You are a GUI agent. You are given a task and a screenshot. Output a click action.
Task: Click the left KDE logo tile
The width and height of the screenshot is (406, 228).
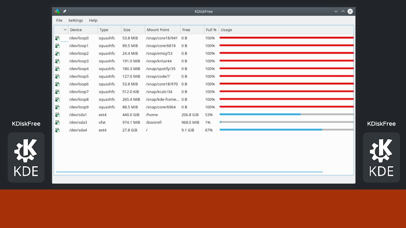tap(26, 157)
